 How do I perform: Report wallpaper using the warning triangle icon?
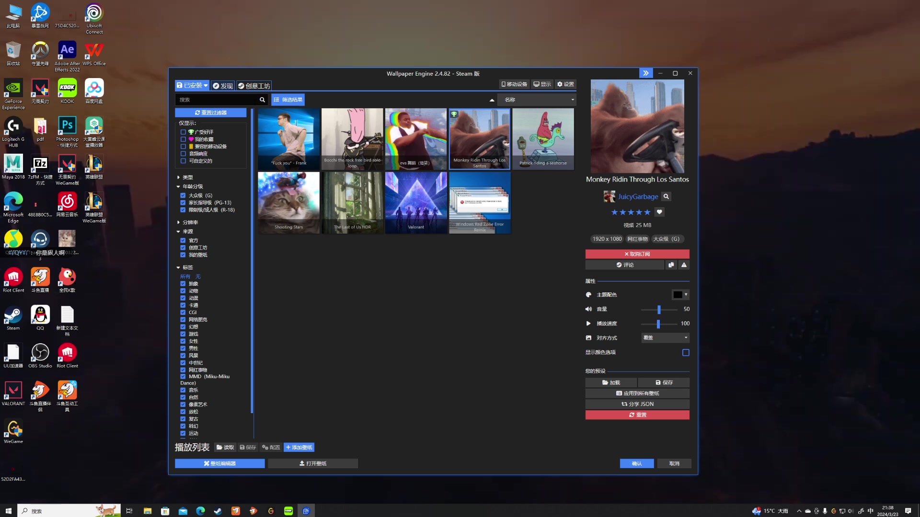click(684, 265)
